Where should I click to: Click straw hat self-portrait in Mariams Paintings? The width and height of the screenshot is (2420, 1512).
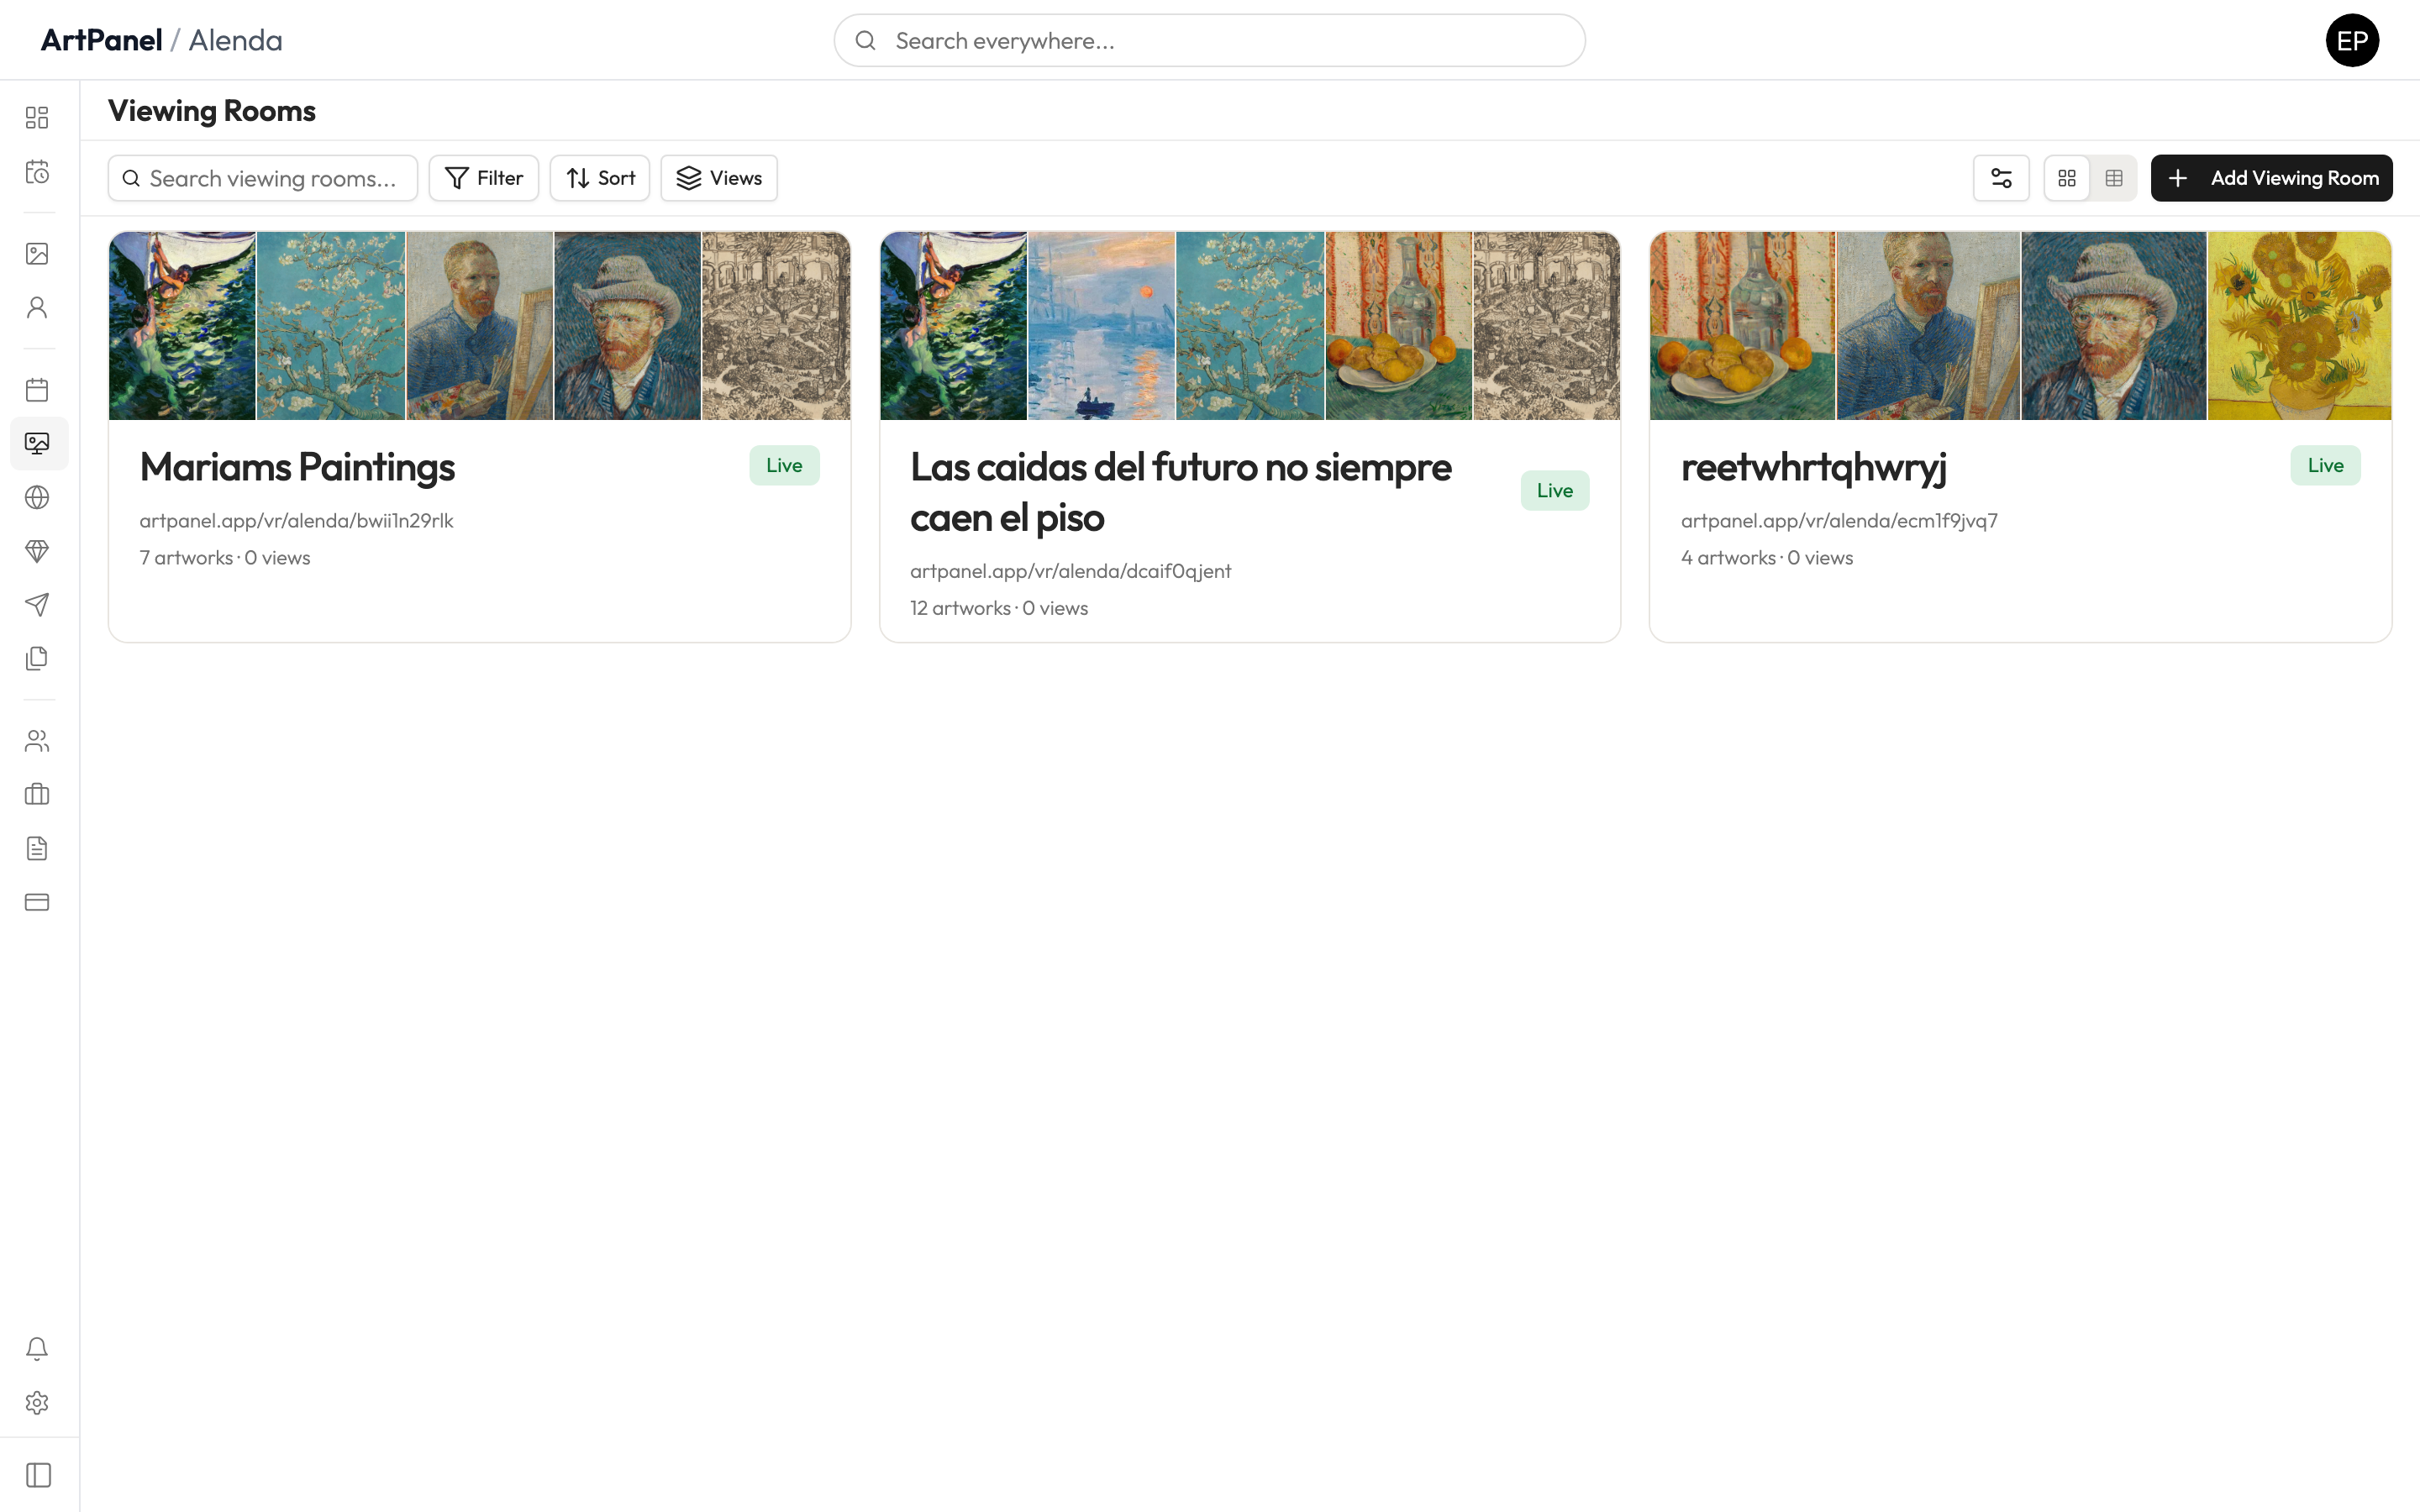[627, 326]
